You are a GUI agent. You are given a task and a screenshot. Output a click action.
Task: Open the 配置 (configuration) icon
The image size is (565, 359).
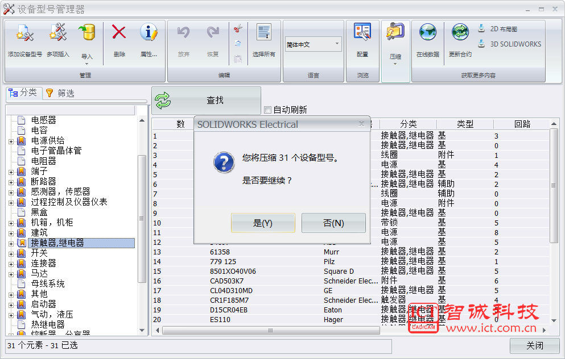[x=362, y=34]
